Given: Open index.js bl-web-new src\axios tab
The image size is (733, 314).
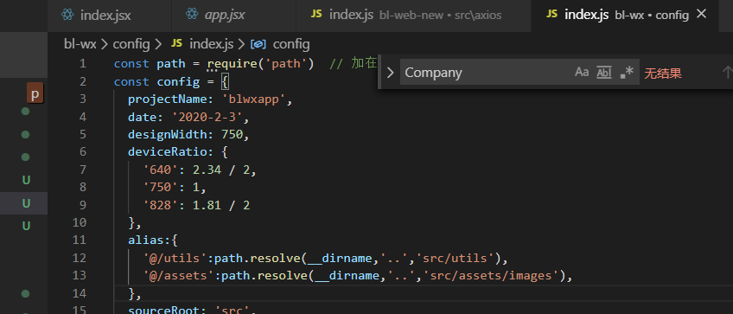Looking at the screenshot, I should [414, 15].
